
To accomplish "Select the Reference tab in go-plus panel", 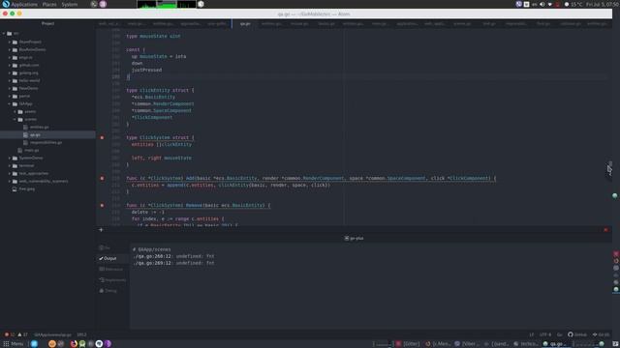I will (x=111, y=269).
